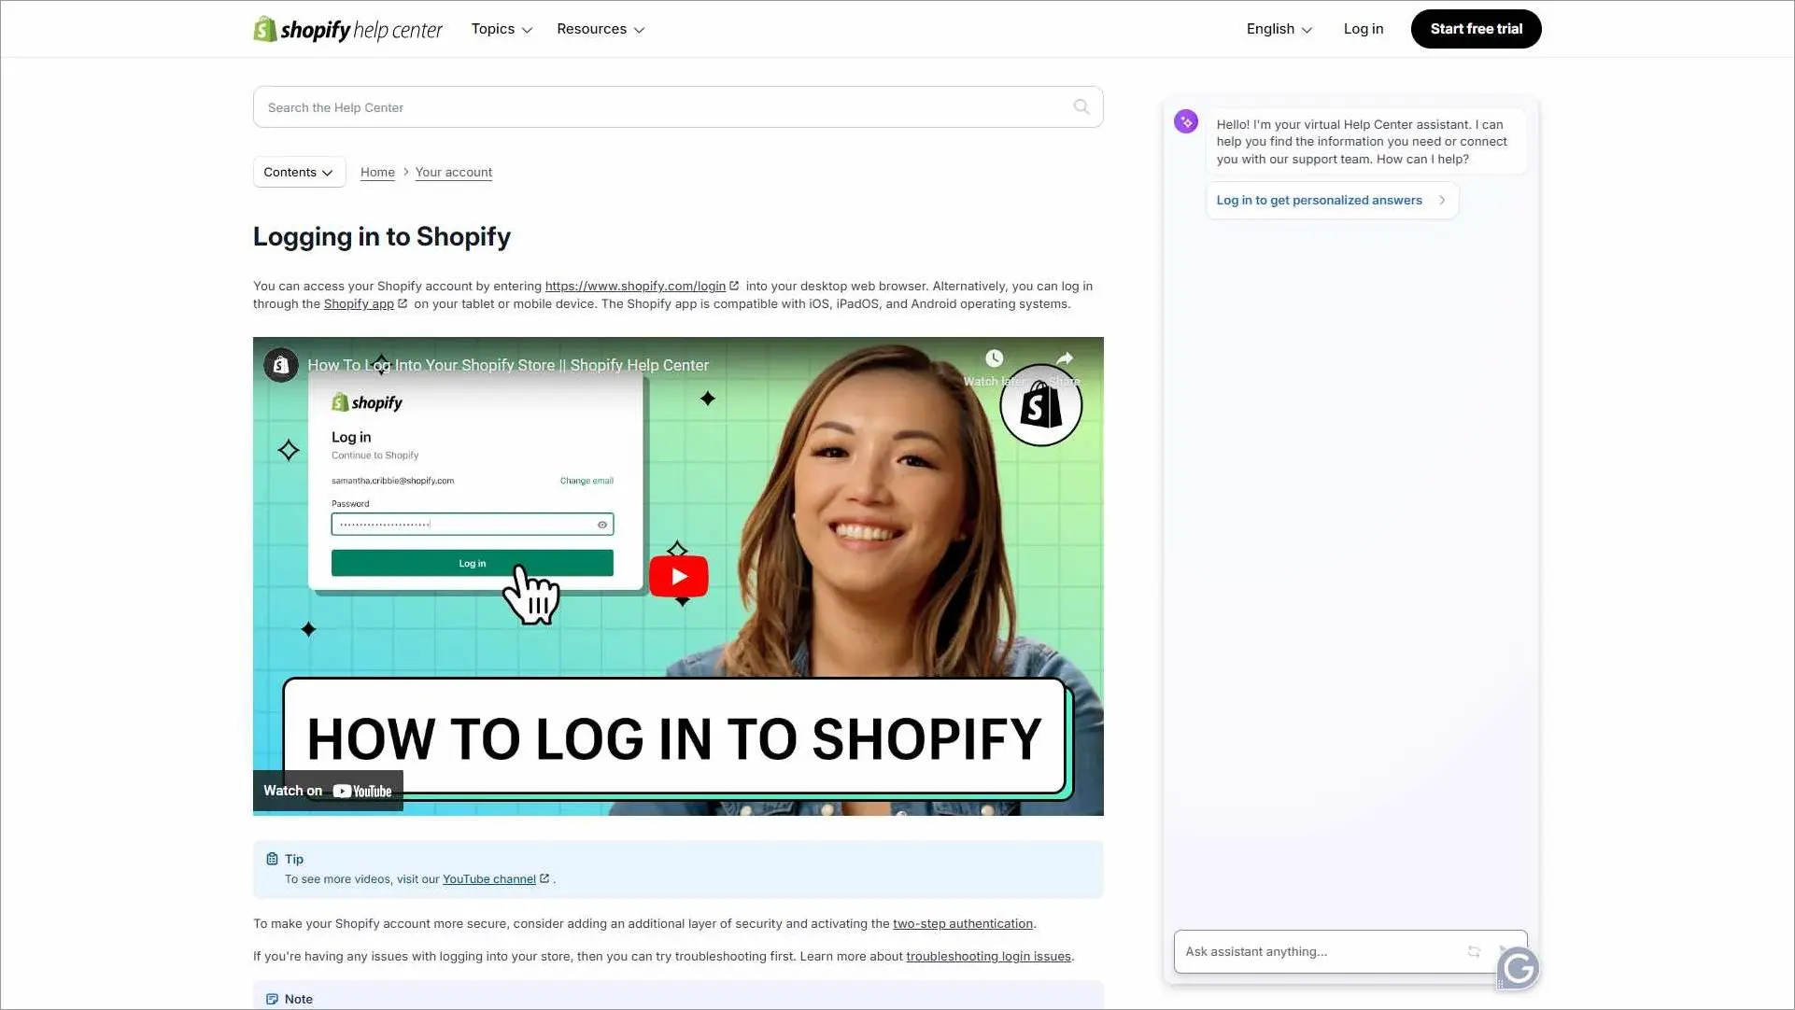
Task: Open the Shopify channel avatar in video
Action: pos(280,365)
